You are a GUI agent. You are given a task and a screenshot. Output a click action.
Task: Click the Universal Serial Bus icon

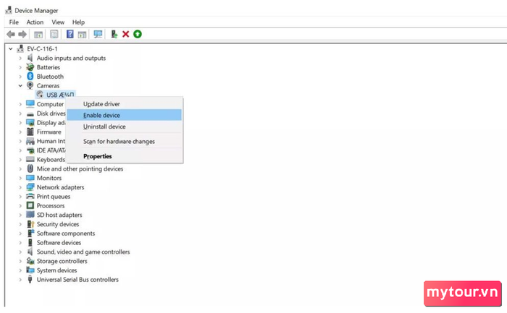coord(30,279)
